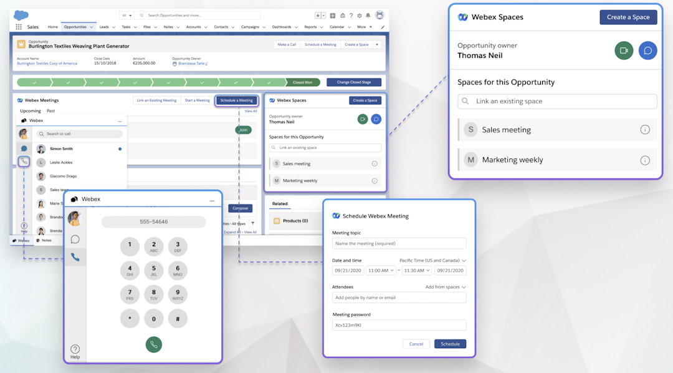Open the Related tab
Screen dimensions: 673x373
point(280,204)
